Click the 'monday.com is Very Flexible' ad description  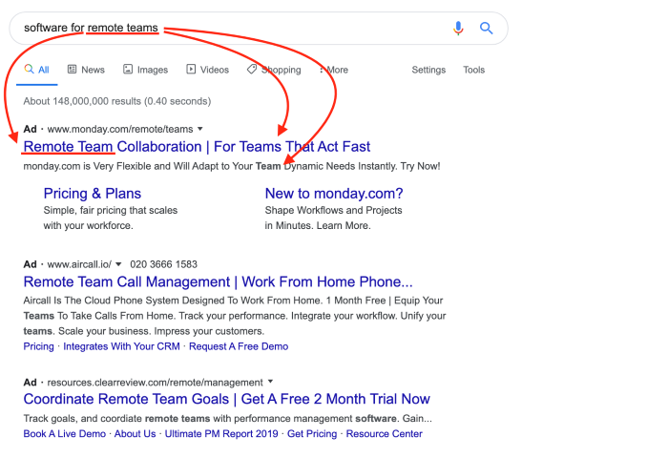(x=232, y=166)
